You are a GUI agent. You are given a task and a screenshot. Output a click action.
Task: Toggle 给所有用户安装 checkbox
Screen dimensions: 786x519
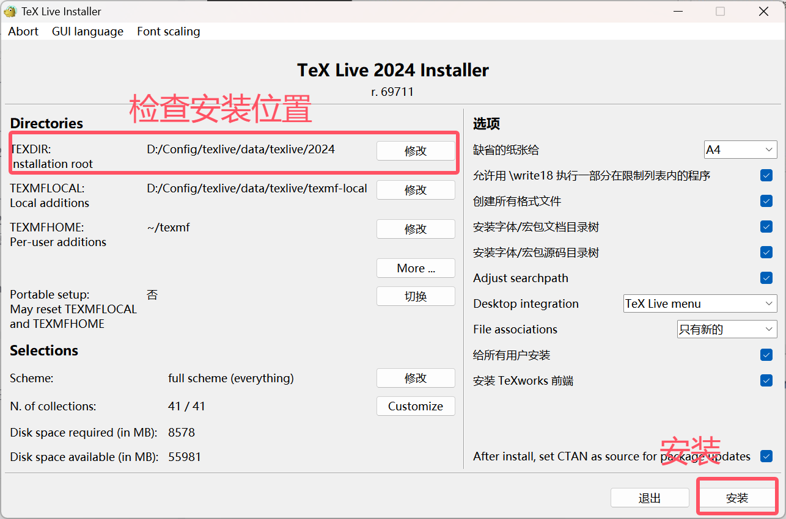[x=766, y=355]
